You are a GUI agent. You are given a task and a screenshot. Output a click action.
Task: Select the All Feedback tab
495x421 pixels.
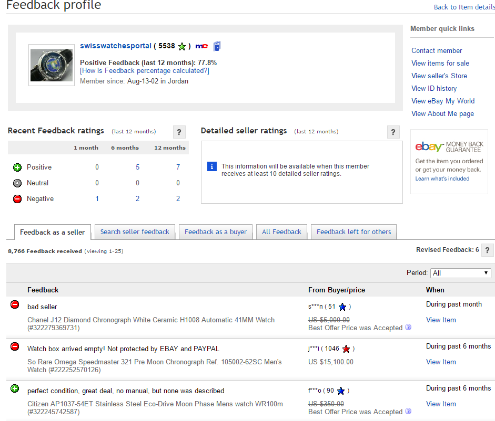point(281,231)
